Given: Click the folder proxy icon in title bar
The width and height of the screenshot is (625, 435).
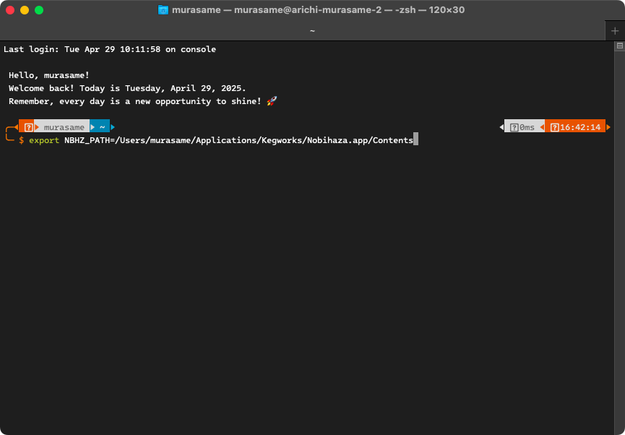Looking at the screenshot, I should pyautogui.click(x=163, y=10).
